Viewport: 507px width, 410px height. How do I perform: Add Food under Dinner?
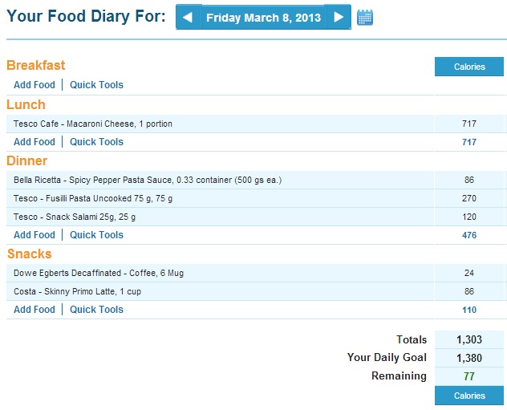click(34, 235)
